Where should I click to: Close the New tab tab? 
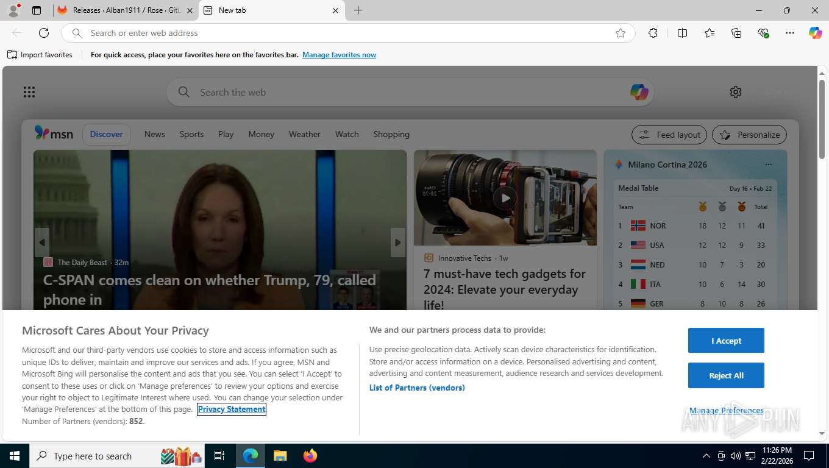(335, 10)
